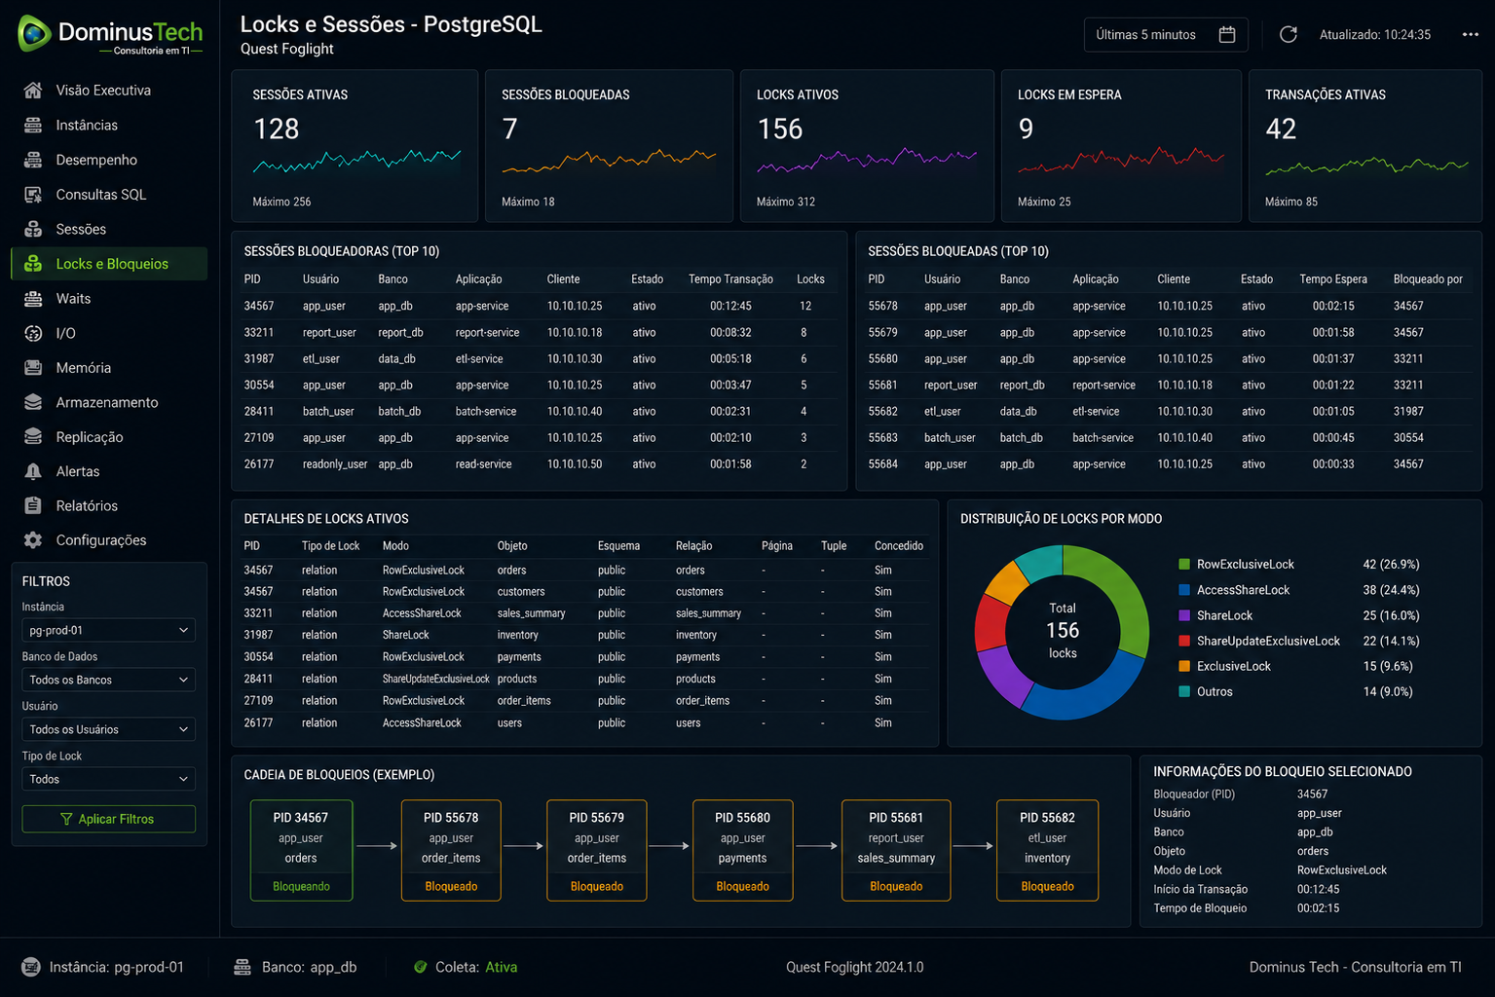Click the Memória sidebar icon
Viewport: 1495px width, 997px height.
pos(33,368)
